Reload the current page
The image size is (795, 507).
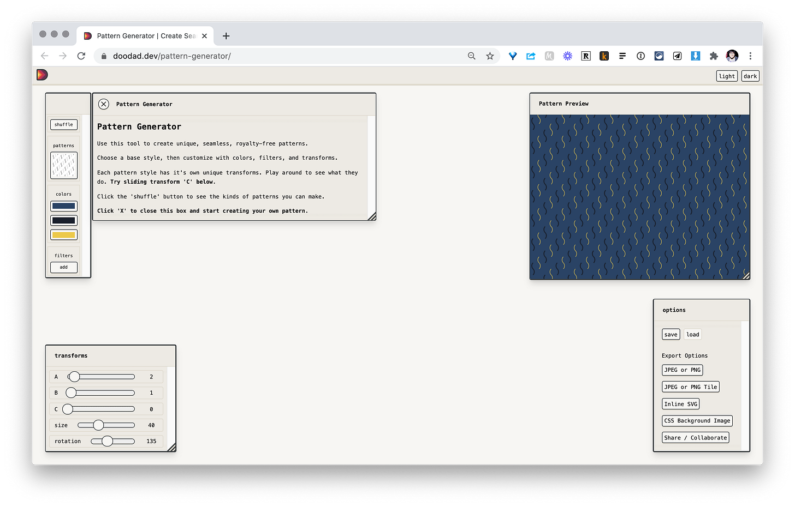(x=81, y=56)
